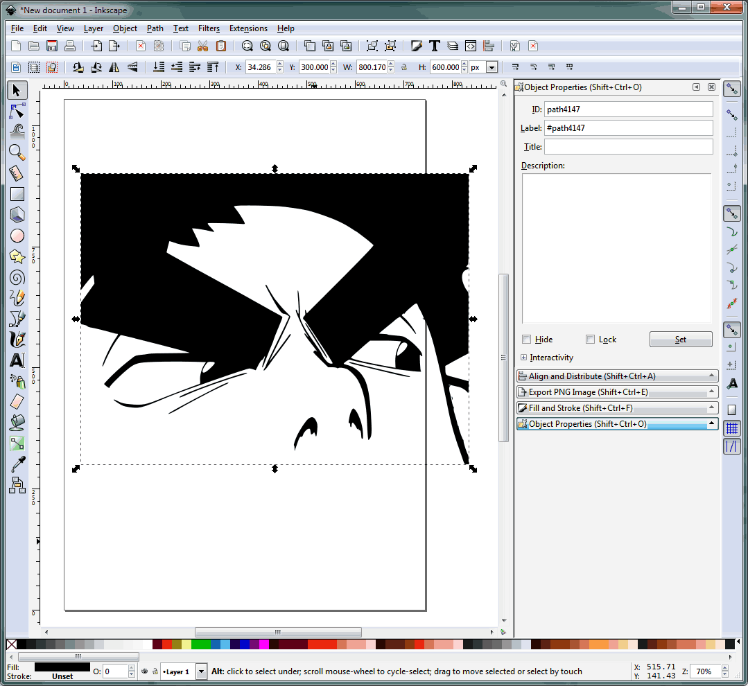Click the Save document icon
The width and height of the screenshot is (748, 686).
(52, 46)
